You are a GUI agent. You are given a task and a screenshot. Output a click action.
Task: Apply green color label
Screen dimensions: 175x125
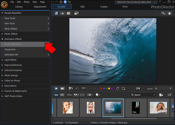coord(106,89)
